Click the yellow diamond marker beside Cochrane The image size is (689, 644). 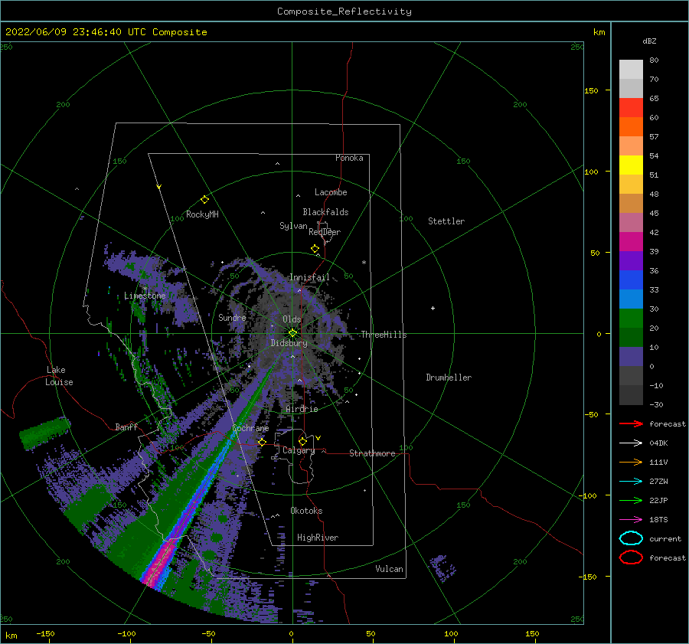click(x=262, y=442)
